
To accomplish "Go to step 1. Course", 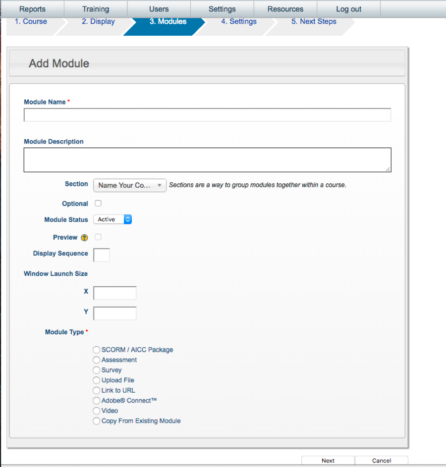I will pos(31,21).
